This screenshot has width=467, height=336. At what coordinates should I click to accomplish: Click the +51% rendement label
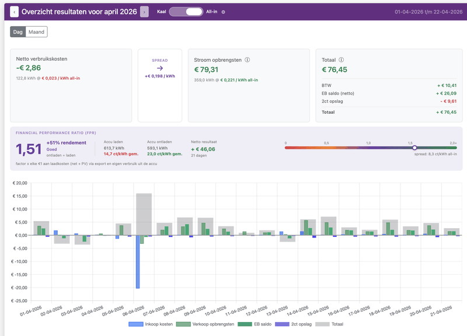coord(67,143)
